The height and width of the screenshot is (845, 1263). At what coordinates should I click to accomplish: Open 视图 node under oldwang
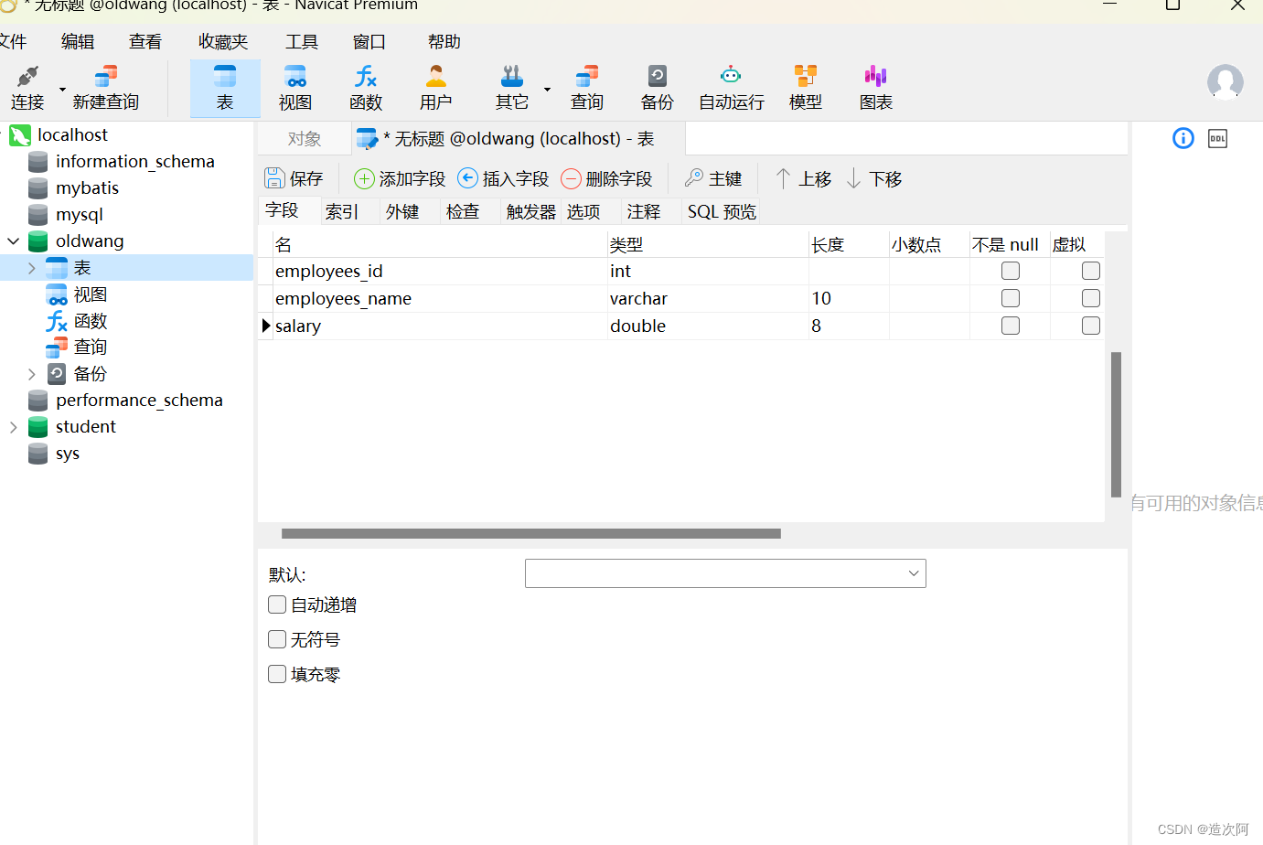click(x=90, y=294)
